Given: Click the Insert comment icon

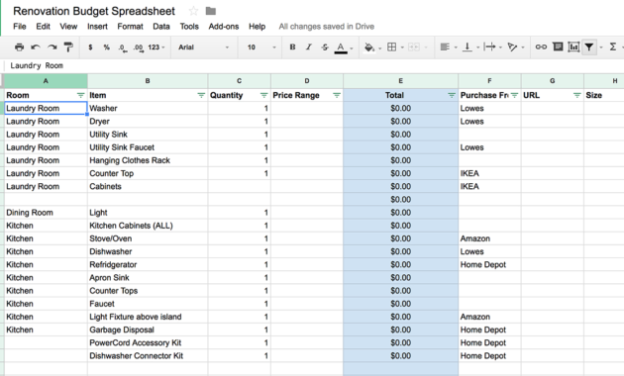Looking at the screenshot, I should tap(558, 47).
